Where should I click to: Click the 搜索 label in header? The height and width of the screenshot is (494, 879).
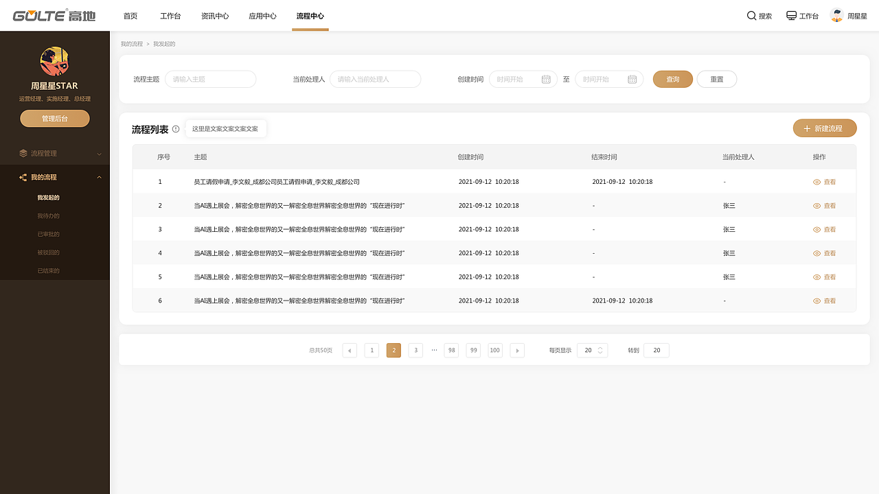766,16
